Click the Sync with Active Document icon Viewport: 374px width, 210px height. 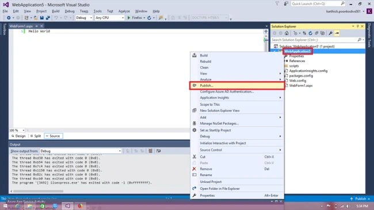304,33
